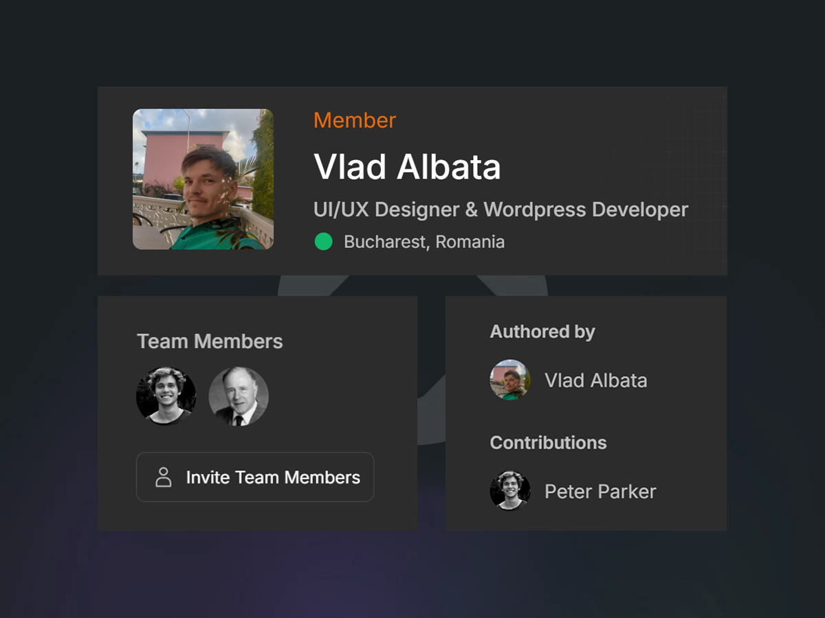825x618 pixels.
Task: Open the large profile photo in the header card
Action: [x=203, y=179]
